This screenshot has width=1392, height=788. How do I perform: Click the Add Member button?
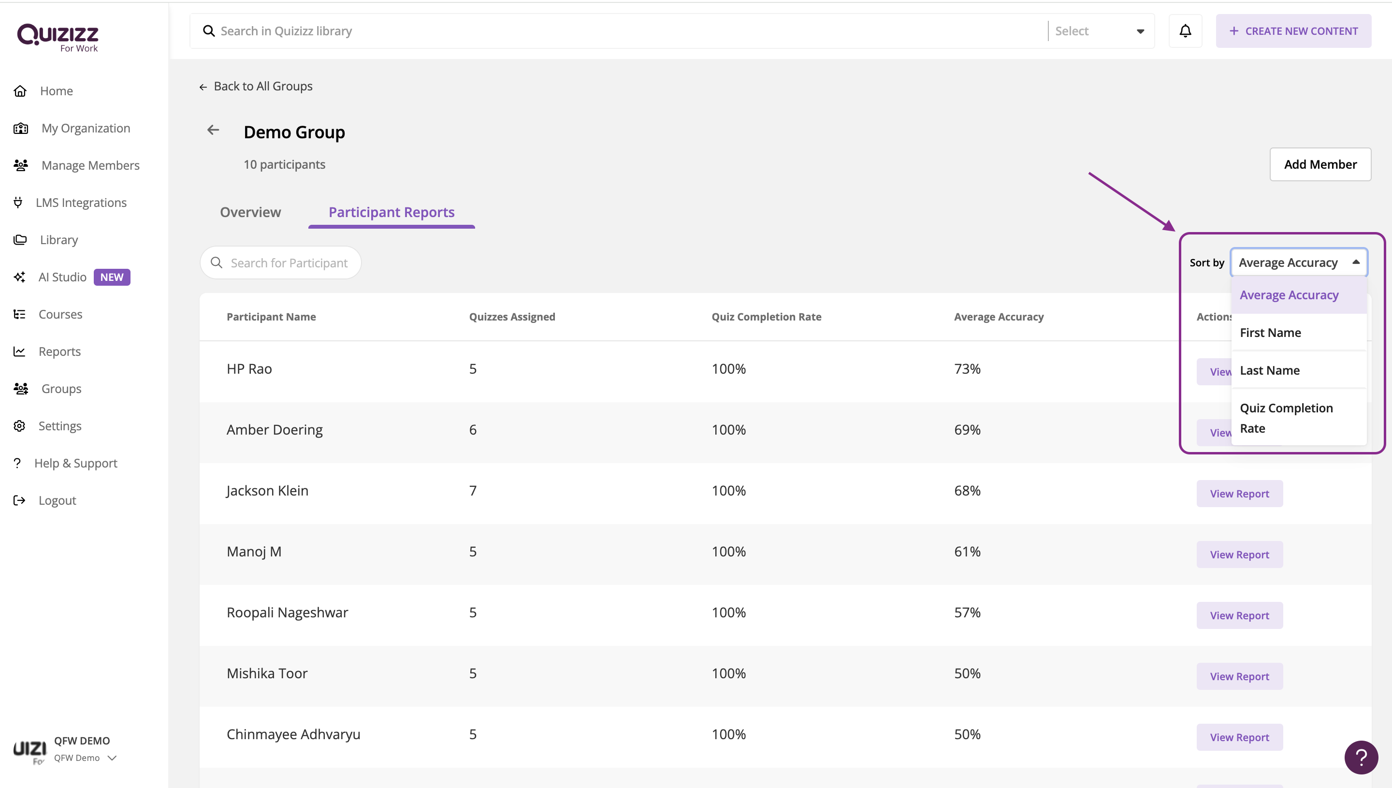coord(1319,164)
